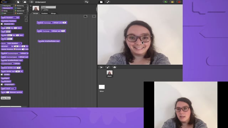Screen dimensions: 228x128
Task: Select the Klang block category
Action: coord(7,11)
